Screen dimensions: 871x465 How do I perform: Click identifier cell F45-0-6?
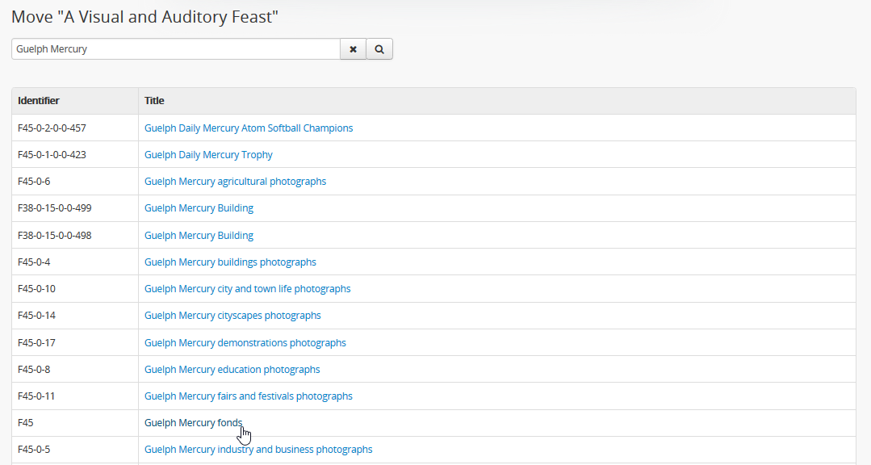pos(34,182)
